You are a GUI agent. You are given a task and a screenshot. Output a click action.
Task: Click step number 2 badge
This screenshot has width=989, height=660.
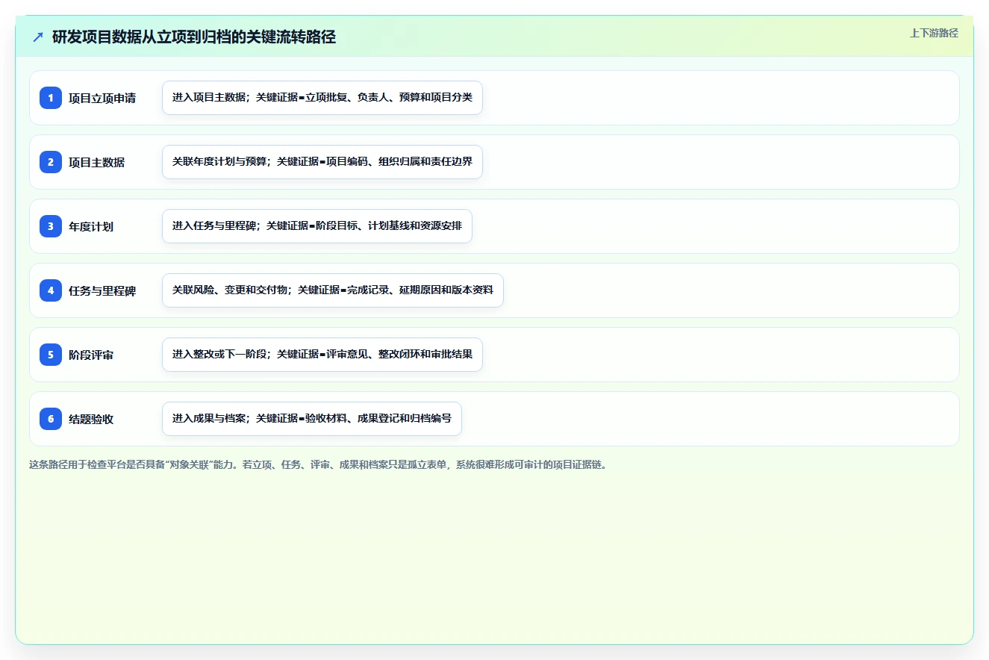pyautogui.click(x=51, y=162)
